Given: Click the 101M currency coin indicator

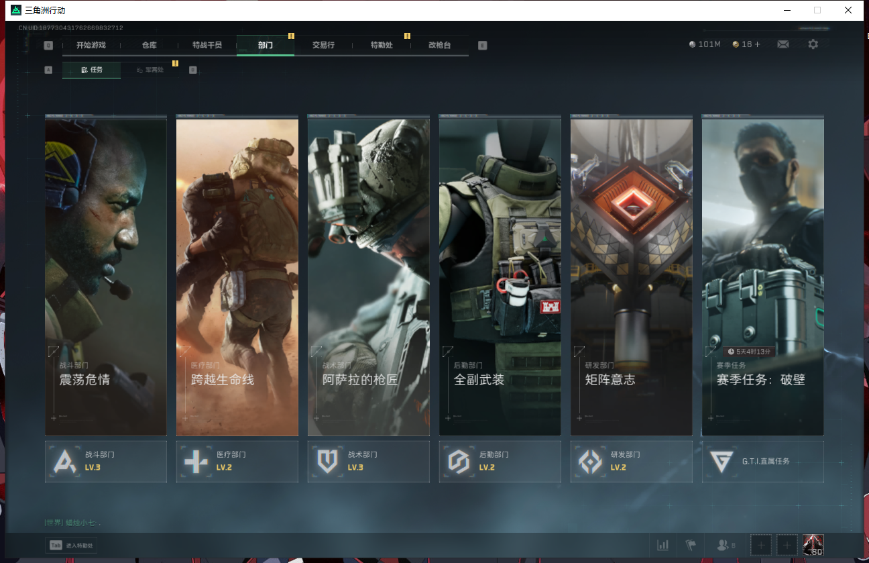Looking at the screenshot, I should 705,44.
